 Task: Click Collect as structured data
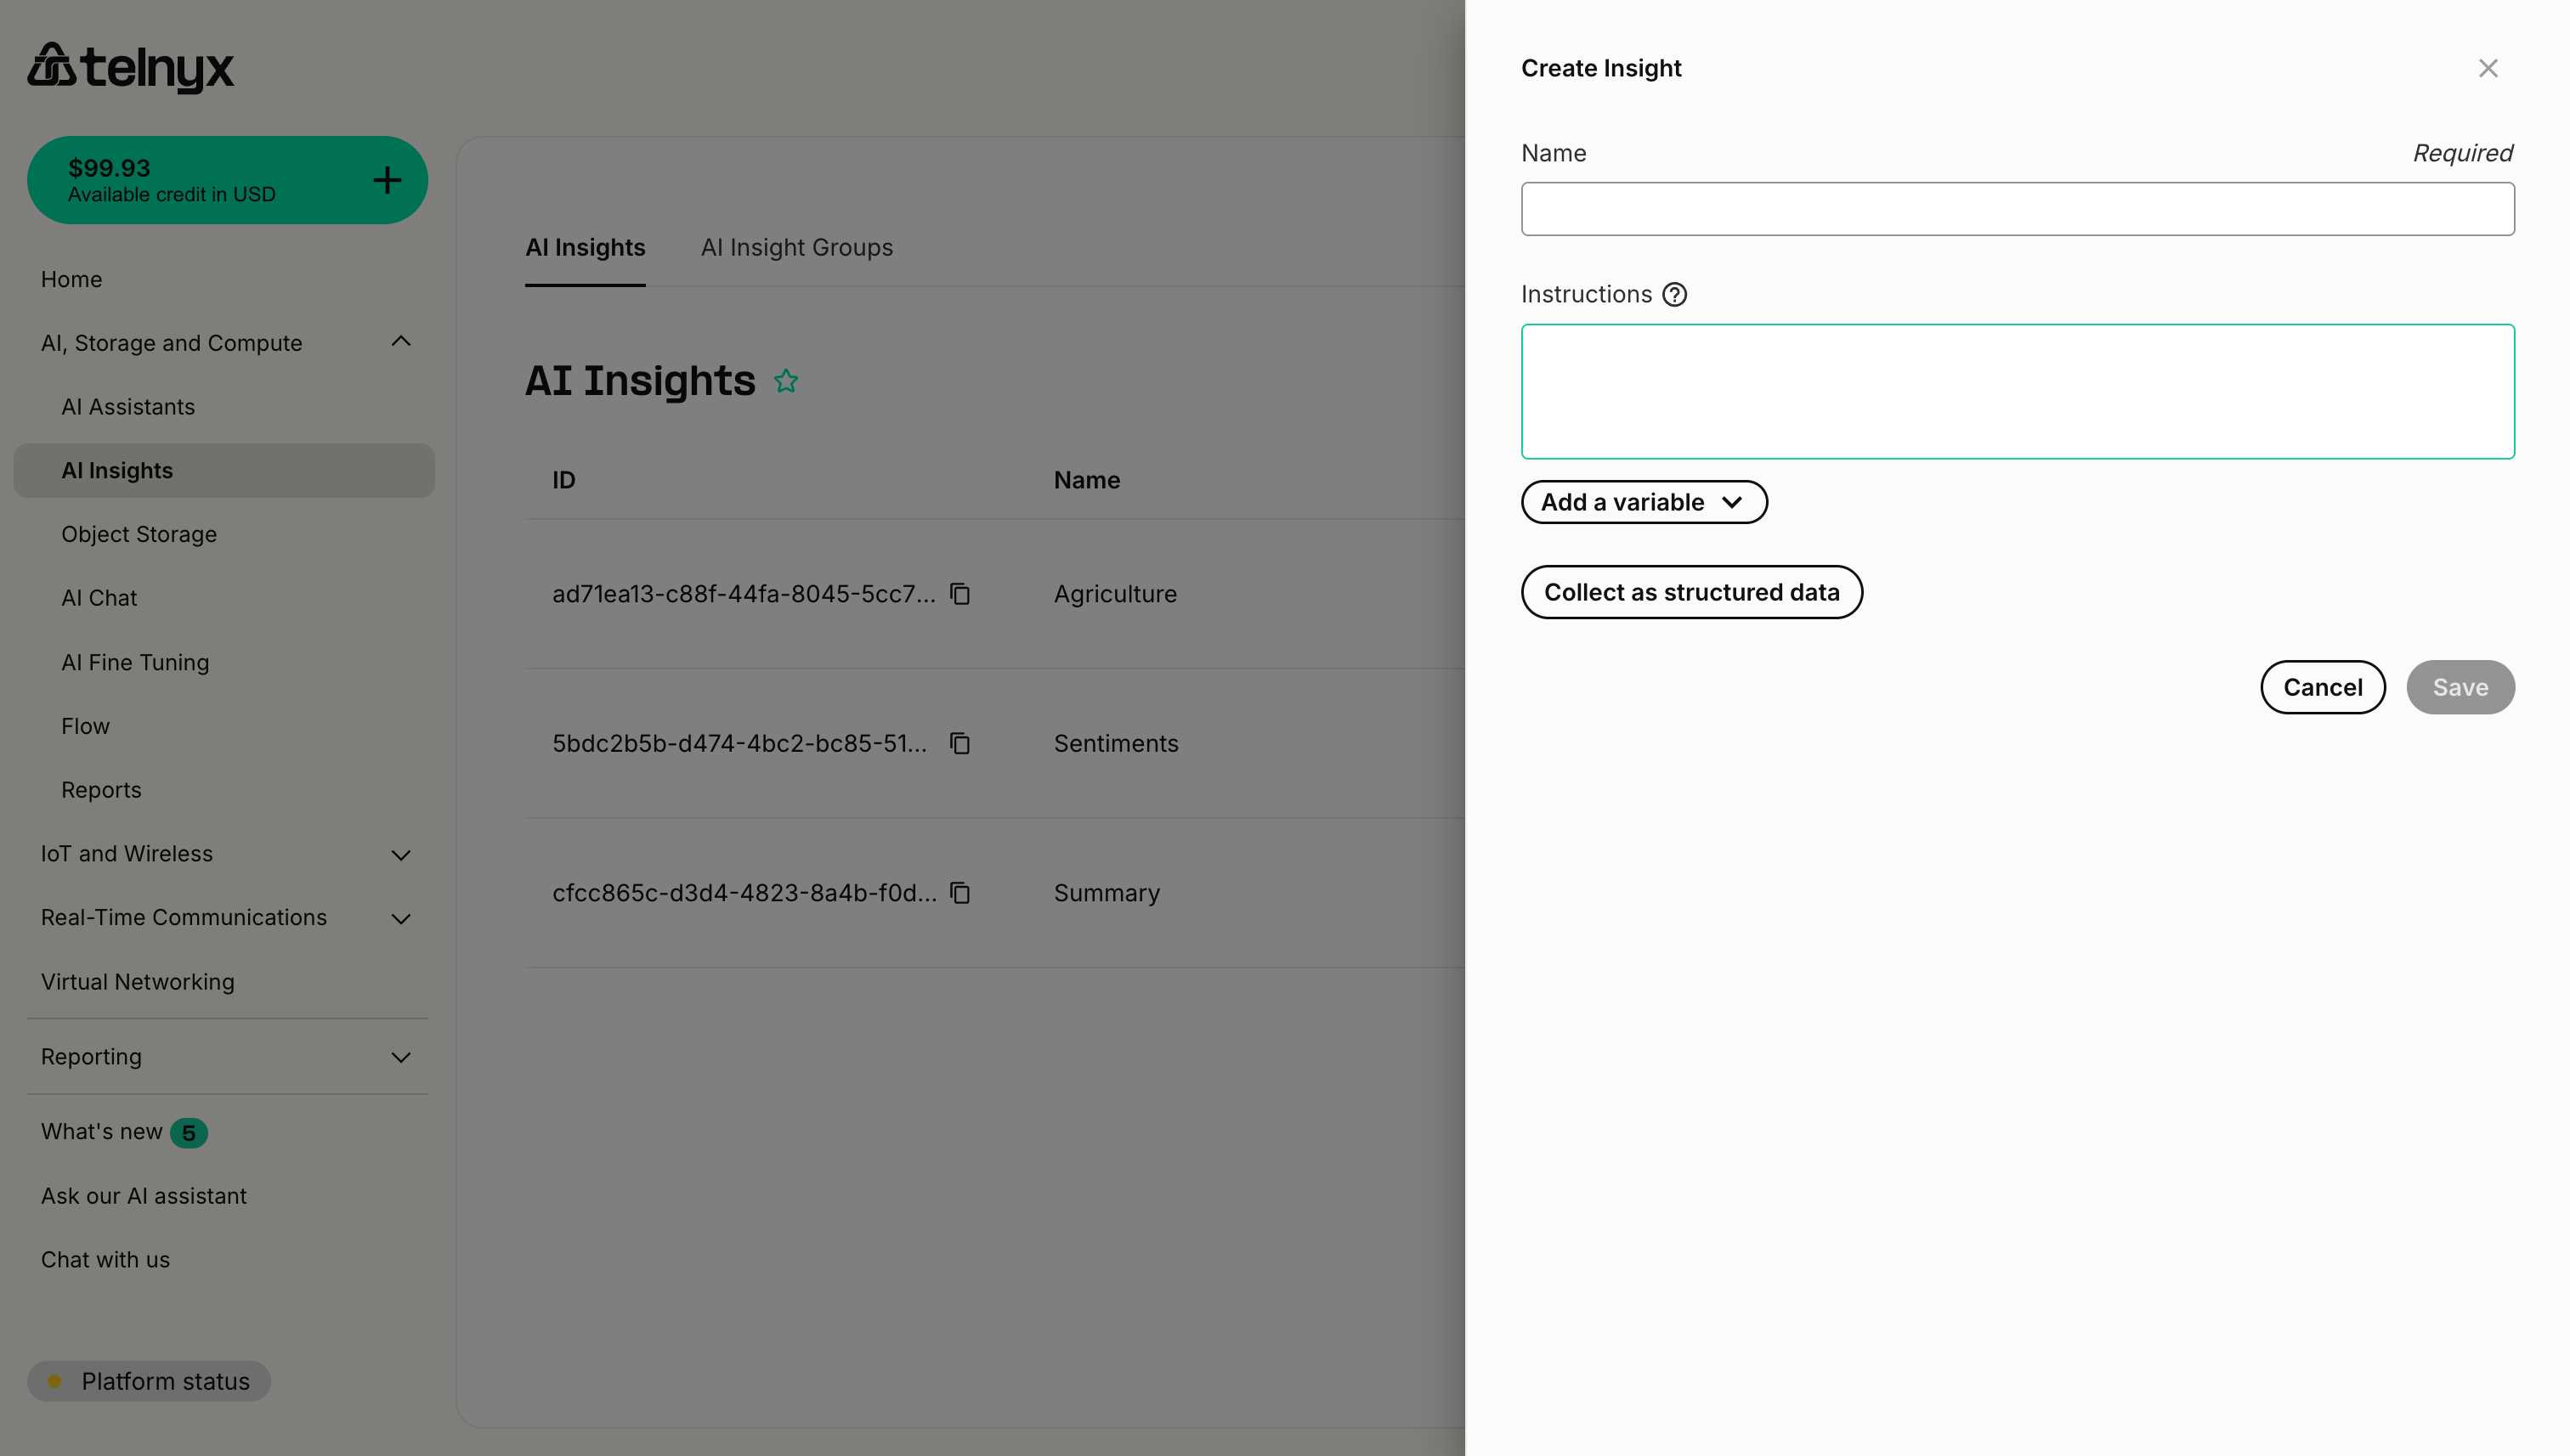(1691, 592)
